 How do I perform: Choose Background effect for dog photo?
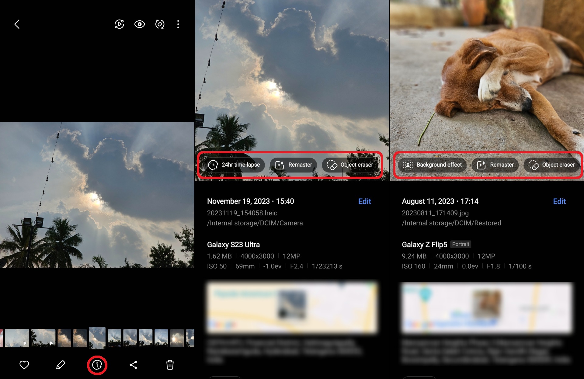coord(432,165)
